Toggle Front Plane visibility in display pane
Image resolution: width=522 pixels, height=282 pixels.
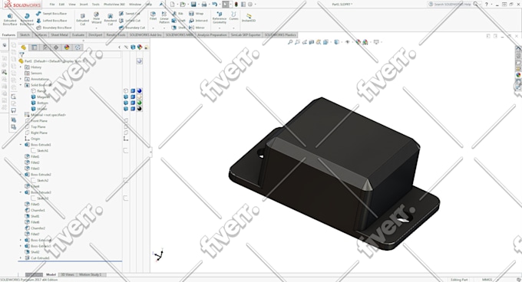126,120
